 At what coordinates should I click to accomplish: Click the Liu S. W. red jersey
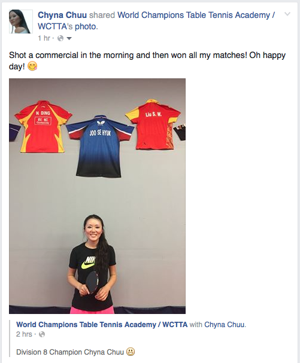(153, 124)
